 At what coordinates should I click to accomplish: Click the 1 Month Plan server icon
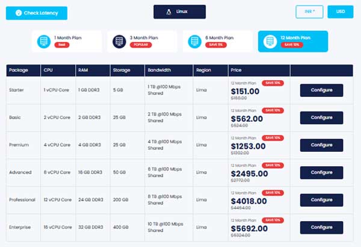point(43,41)
